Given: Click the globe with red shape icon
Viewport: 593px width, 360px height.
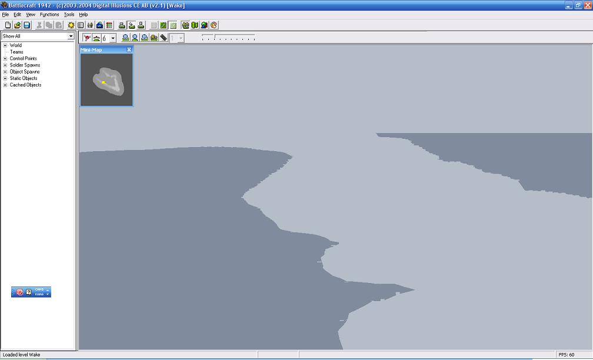Looking at the screenshot, I should click(x=204, y=25).
